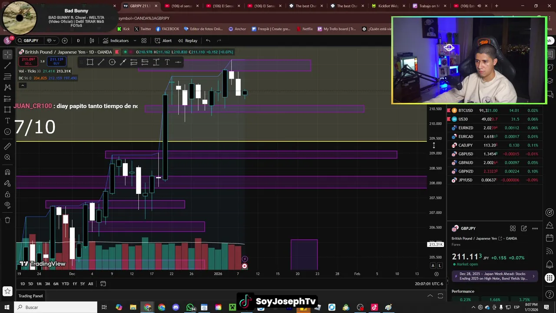This screenshot has width=556, height=313.
Task: Open WhatsApp from the Windows taskbar
Action: pyautogui.click(x=190, y=307)
